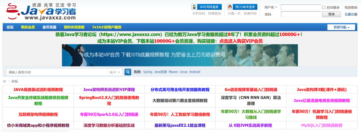Toggle the 自动登录 checkbox

point(324,8)
